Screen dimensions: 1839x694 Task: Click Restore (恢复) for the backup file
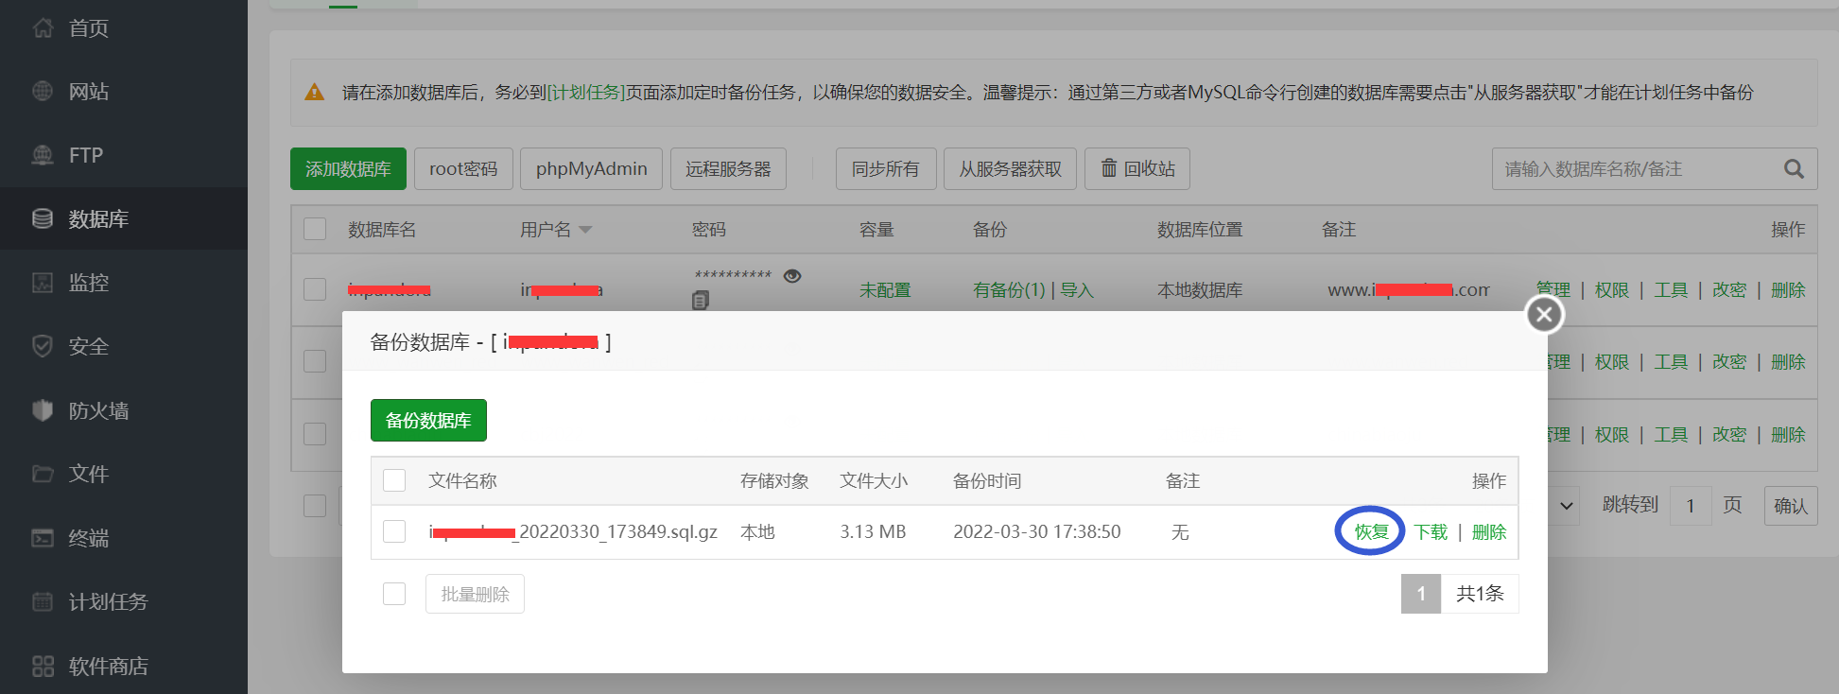click(x=1371, y=531)
